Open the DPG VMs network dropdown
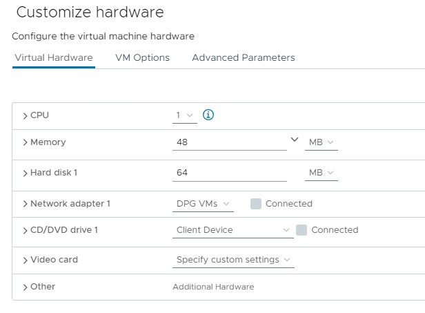The width and height of the screenshot is (425, 313). tap(203, 204)
